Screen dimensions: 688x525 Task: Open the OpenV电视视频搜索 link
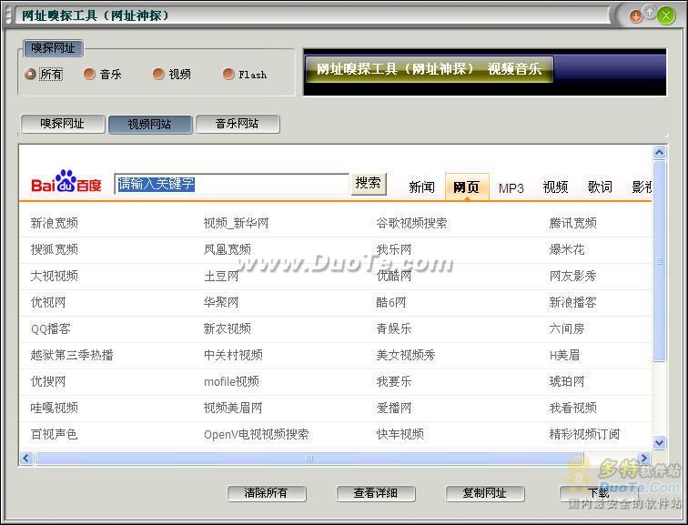click(x=257, y=434)
